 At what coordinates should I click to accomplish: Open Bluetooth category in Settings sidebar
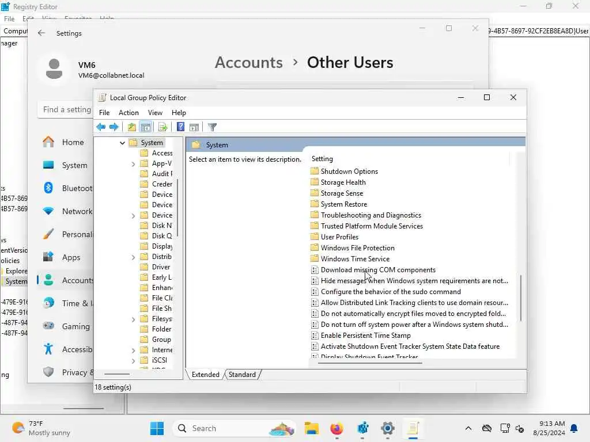click(x=66, y=188)
